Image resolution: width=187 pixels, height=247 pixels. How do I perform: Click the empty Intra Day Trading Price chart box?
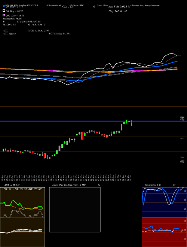pyautogui.click(x=75, y=210)
